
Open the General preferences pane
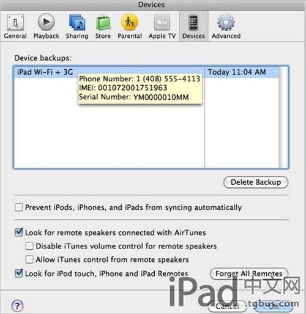tap(15, 27)
